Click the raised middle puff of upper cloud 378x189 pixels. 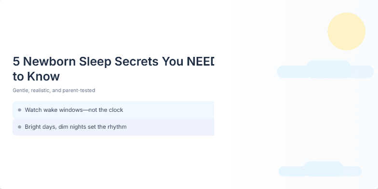tap(329, 69)
